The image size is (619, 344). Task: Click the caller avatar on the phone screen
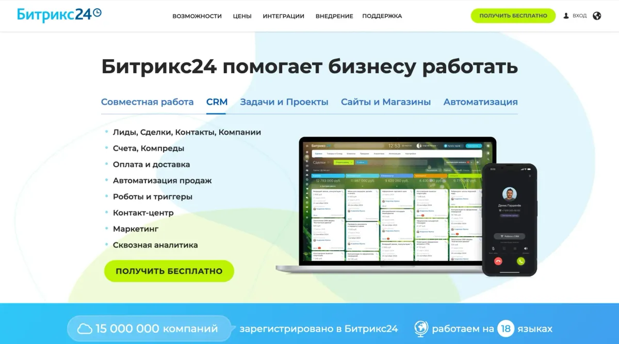[510, 194]
